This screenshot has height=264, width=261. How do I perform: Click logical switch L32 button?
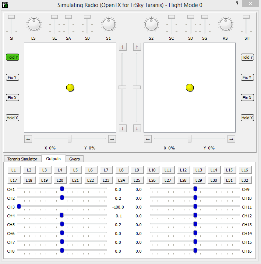(245, 180)
